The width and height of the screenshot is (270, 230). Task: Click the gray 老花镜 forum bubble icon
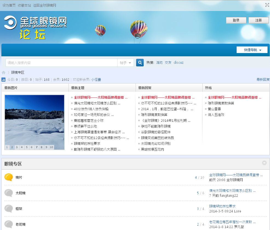click(x=9, y=224)
